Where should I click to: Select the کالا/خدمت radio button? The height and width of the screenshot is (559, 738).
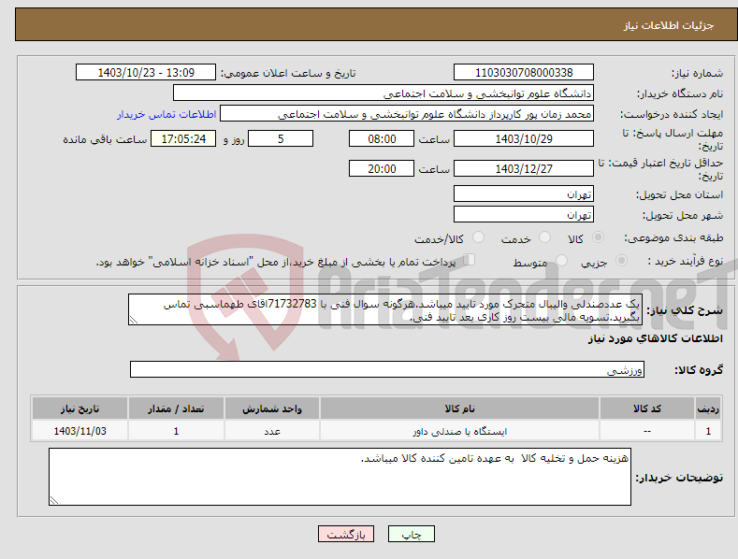pyautogui.click(x=478, y=237)
